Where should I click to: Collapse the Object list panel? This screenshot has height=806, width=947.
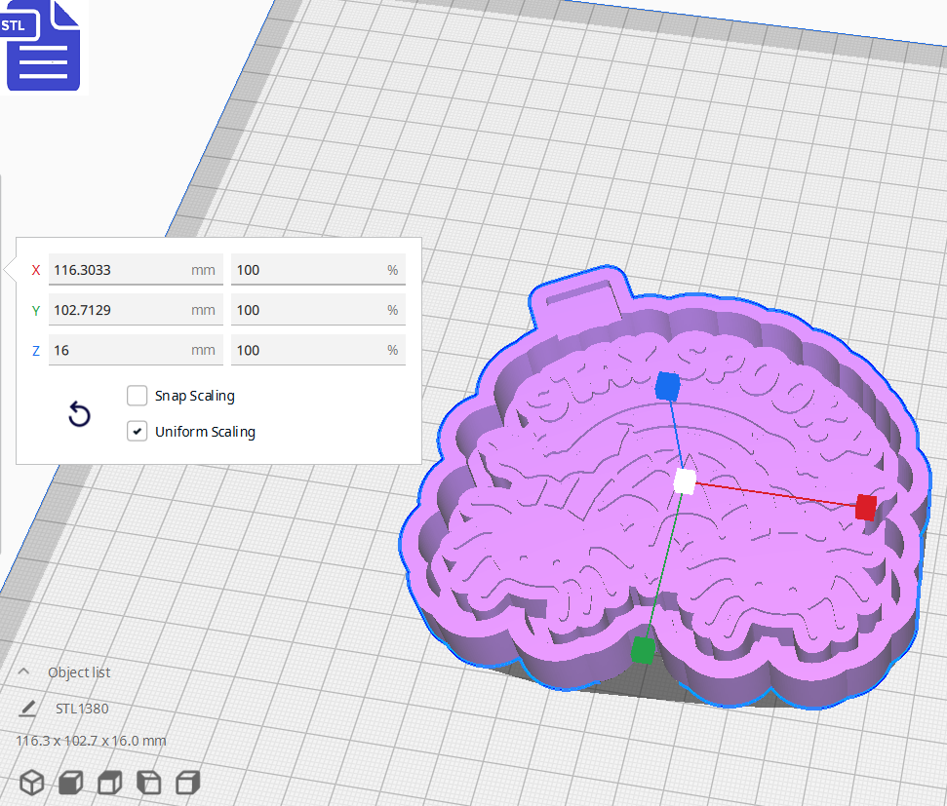coord(25,672)
